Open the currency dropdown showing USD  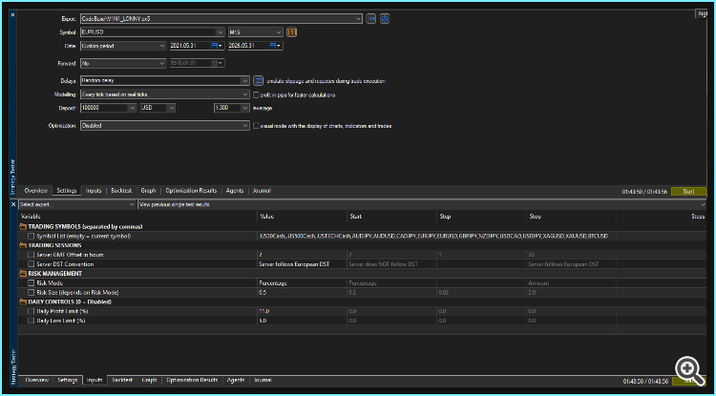tap(158, 108)
